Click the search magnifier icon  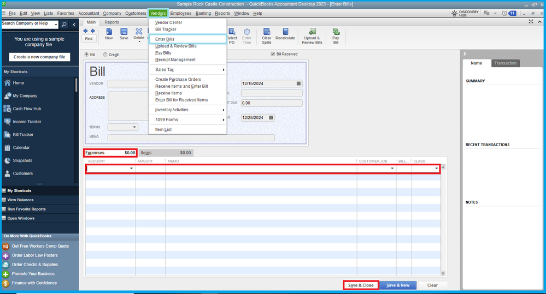tap(64, 25)
